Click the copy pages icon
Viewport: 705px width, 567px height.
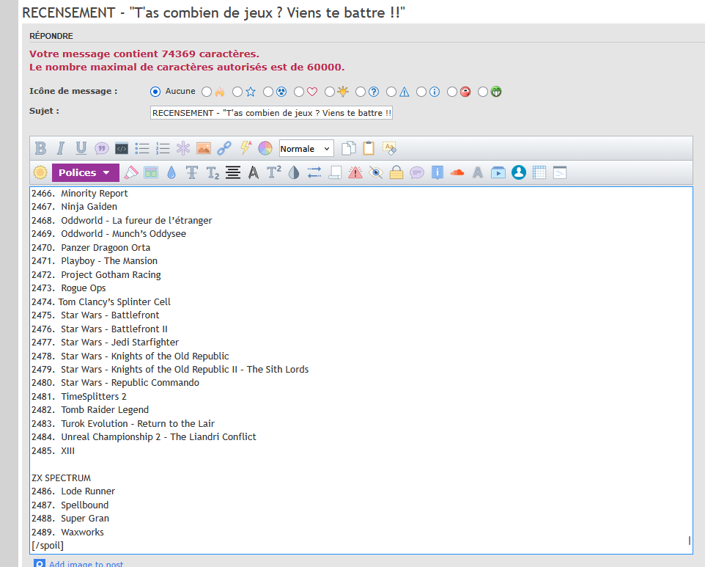tap(348, 148)
